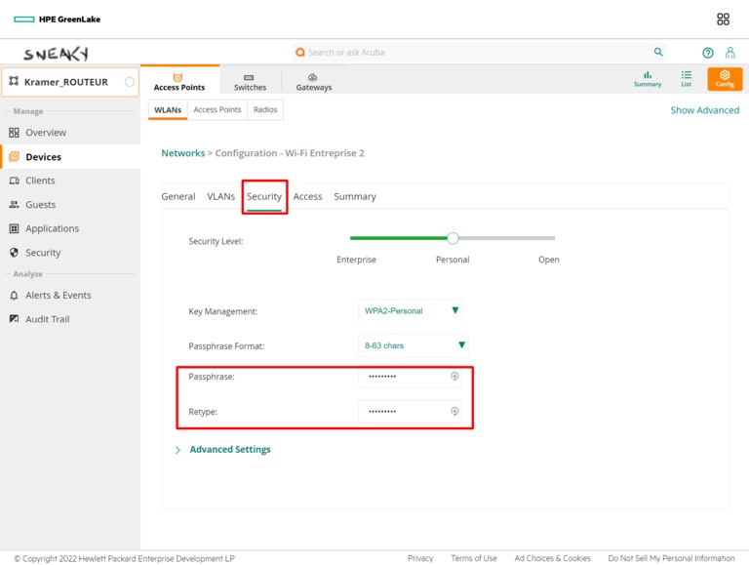Expand the Advanced Settings section
Viewport: 749px width, 565px height.
(229, 450)
